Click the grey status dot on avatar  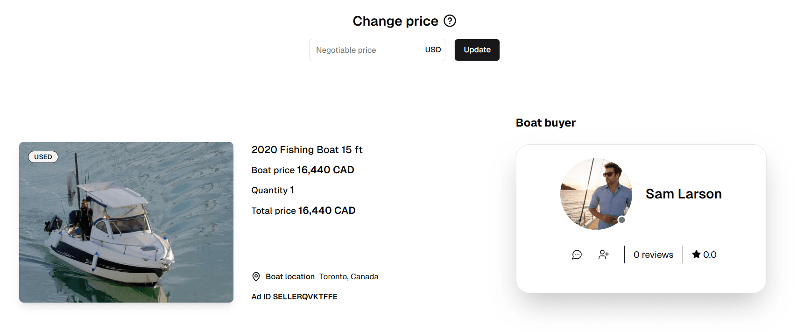point(621,220)
